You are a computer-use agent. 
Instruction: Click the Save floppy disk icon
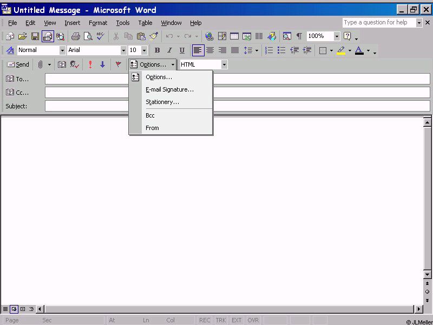pos(35,36)
